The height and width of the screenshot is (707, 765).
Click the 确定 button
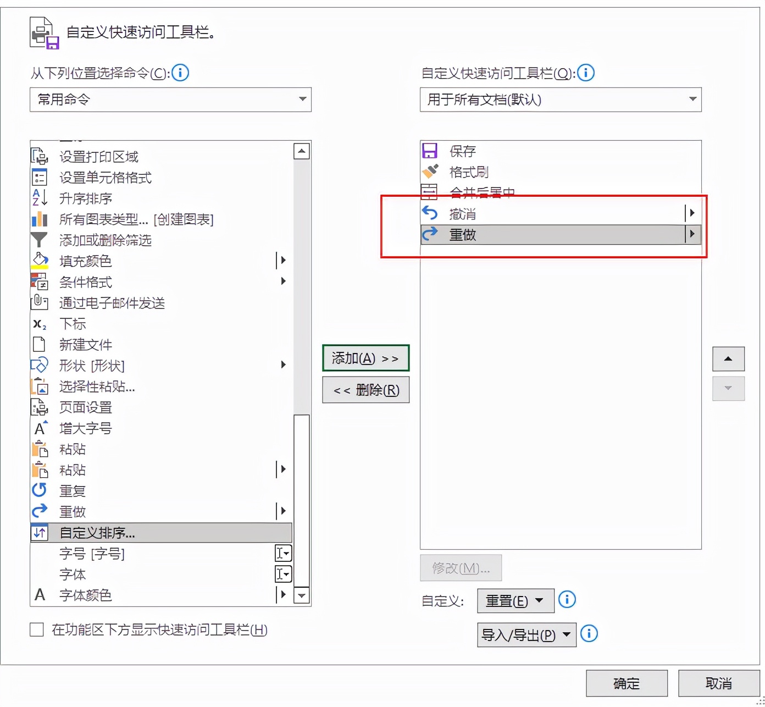point(627,683)
